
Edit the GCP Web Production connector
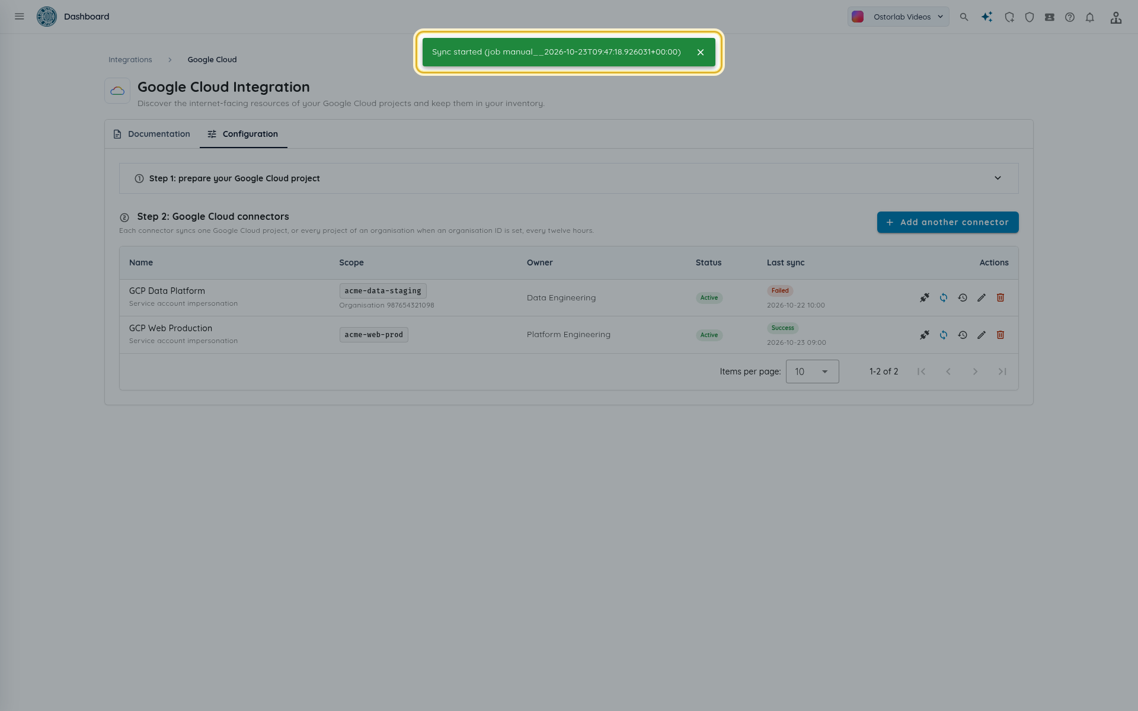[982, 335]
